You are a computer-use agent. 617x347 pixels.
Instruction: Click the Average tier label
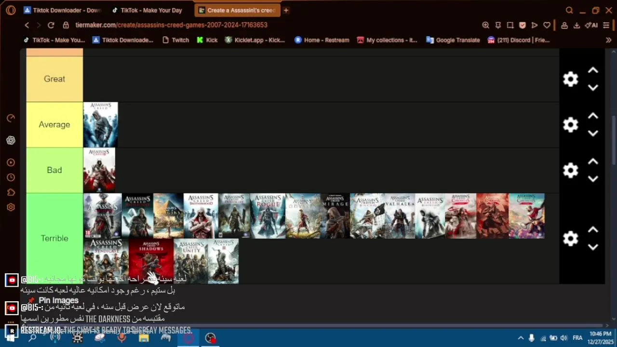(54, 125)
